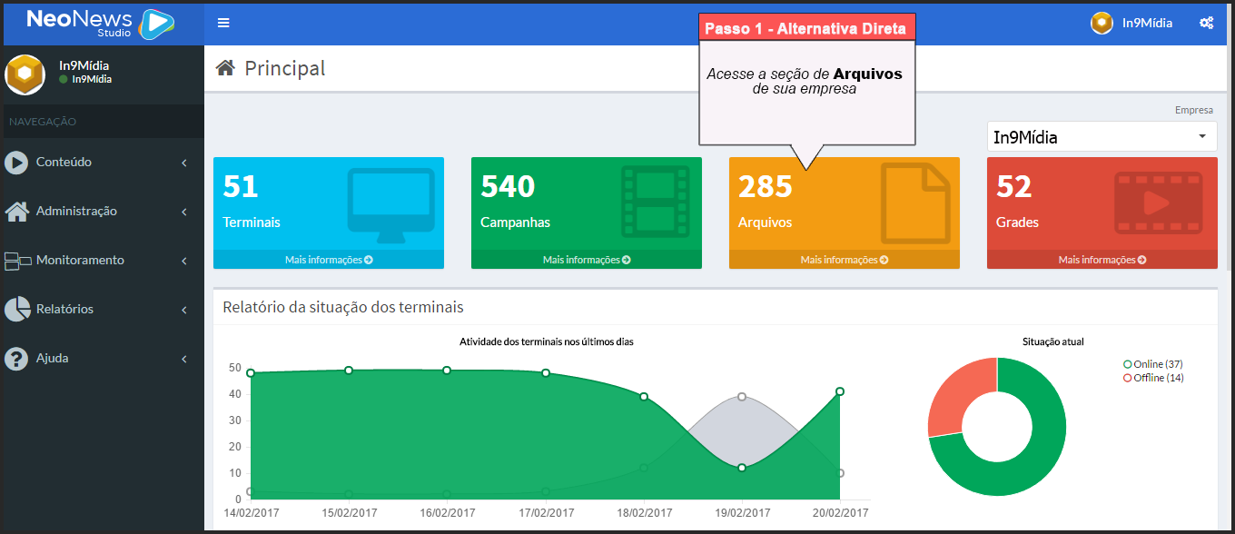
Task: Expand the Monitoramento menu
Action: 80,261
